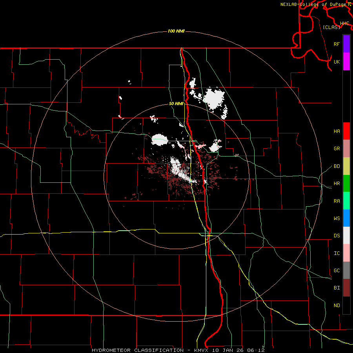
Task: Click 'HYDROMETEOR CLASSIFICATION' in the bottom caption
Action: [138, 350]
